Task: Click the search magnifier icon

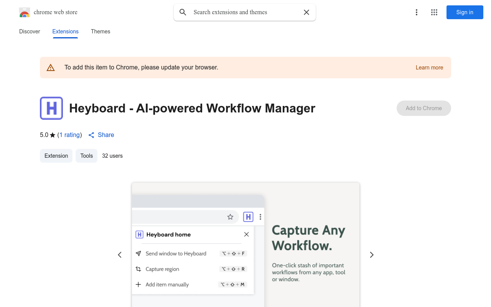Action: tap(183, 12)
